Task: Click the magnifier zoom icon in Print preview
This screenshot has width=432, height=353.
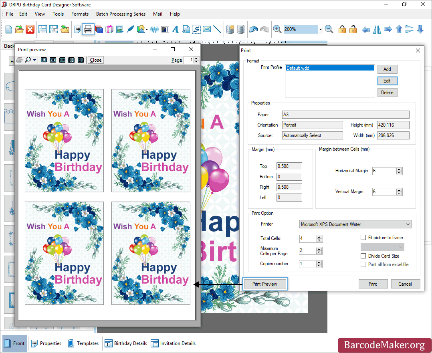Action: coord(28,60)
